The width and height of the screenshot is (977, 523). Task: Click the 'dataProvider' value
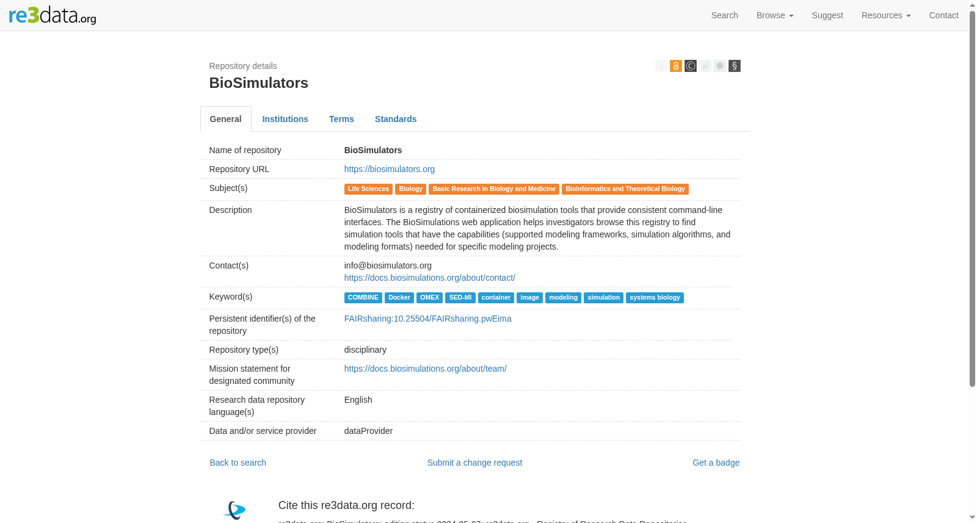368,431
